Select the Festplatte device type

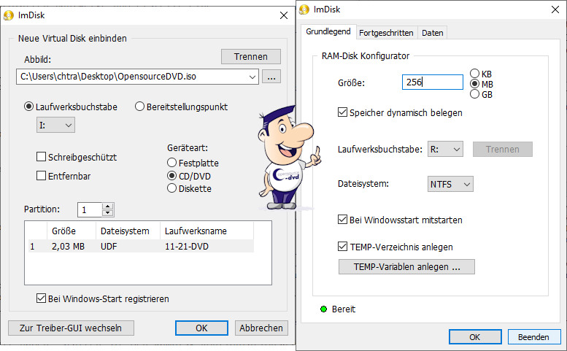[x=172, y=163]
